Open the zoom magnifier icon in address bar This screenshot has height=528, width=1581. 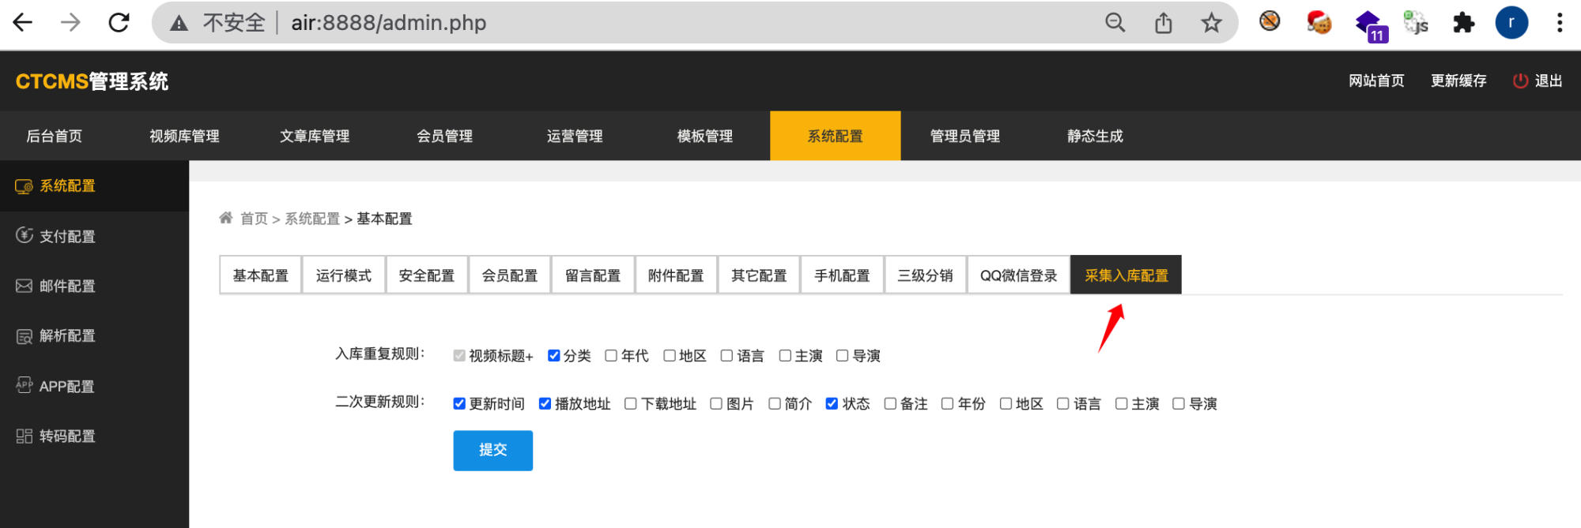(x=1115, y=23)
